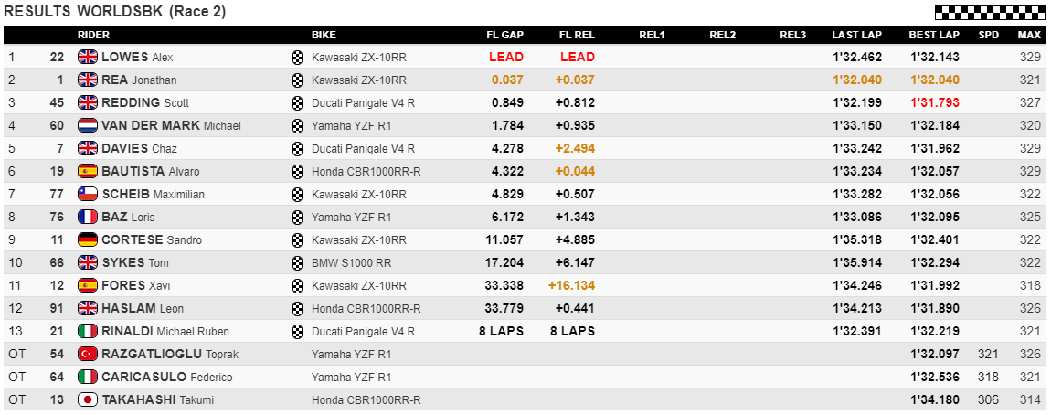
Task: Click the Chile flag next to SCHEIB Maximilian
Action: pyautogui.click(x=88, y=195)
